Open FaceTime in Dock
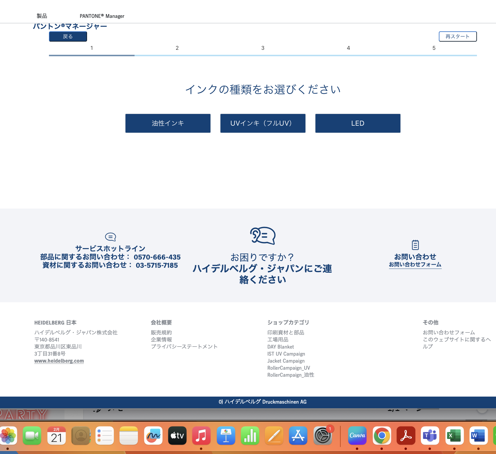 (32, 436)
